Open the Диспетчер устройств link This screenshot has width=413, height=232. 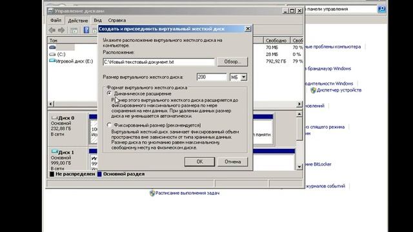pos(339,90)
